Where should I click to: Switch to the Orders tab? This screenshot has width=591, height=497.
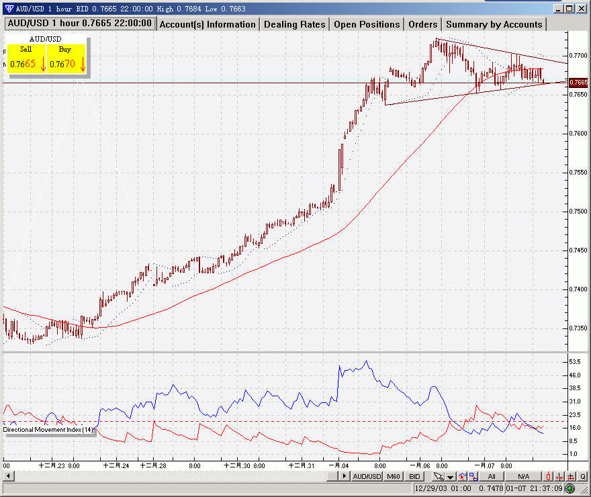point(423,24)
